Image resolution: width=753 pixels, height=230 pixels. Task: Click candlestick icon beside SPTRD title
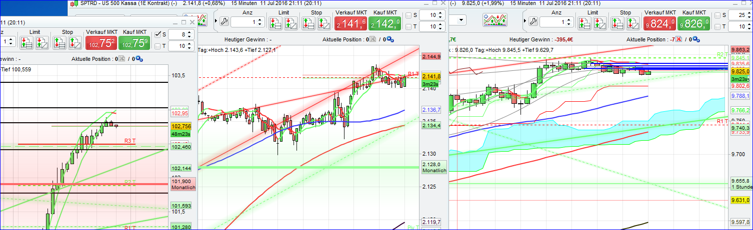tap(73, 3)
